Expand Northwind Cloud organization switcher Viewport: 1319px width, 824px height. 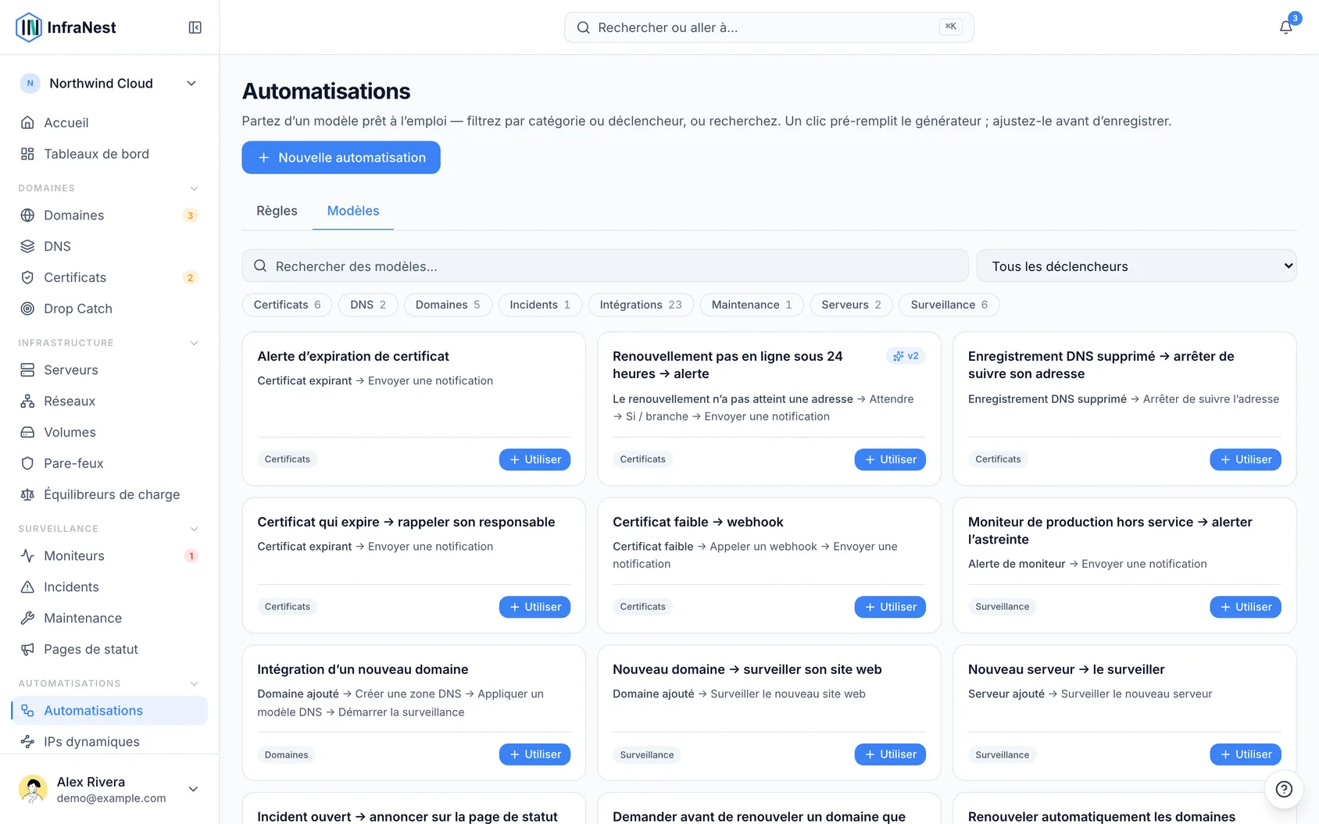[109, 84]
